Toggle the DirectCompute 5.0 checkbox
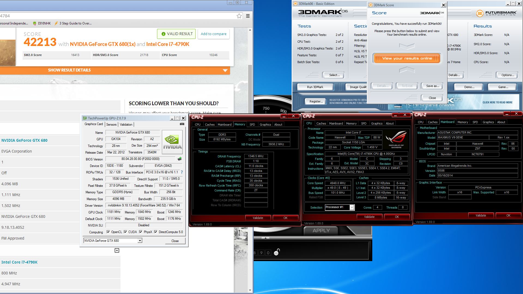 [156, 232]
